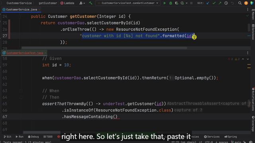Open the Git tool window button
This screenshot has width=255, height=143.
point(8,137)
